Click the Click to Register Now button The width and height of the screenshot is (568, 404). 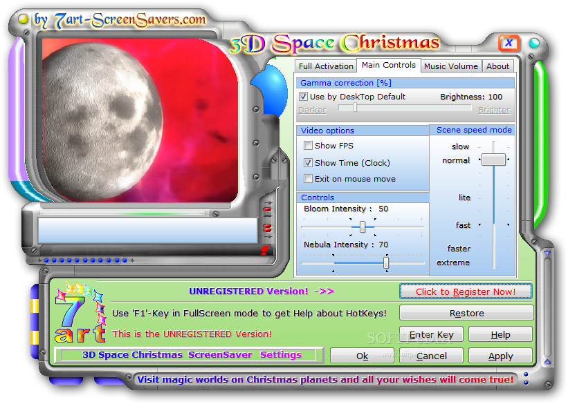(466, 291)
